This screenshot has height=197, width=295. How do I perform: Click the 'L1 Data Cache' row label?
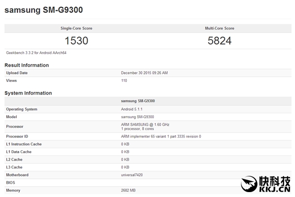[19, 152]
